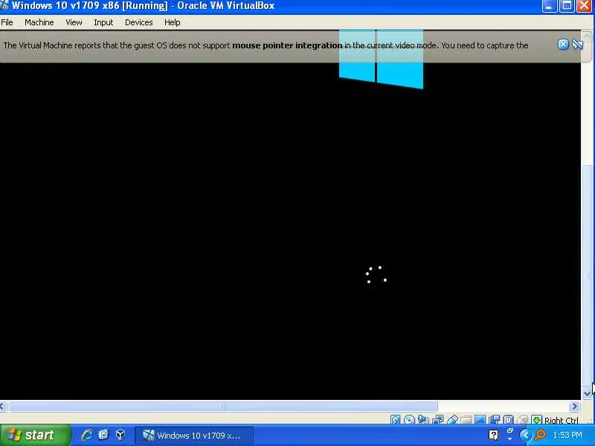
Task: Dismiss the mouse pointer integration notification
Action: click(563, 45)
